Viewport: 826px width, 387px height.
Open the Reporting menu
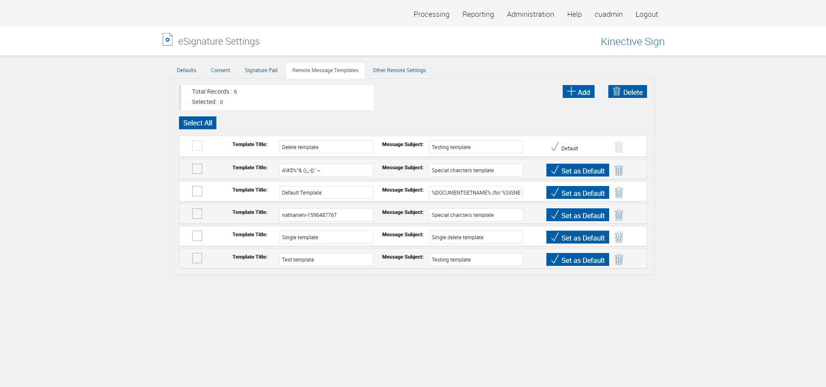(478, 14)
